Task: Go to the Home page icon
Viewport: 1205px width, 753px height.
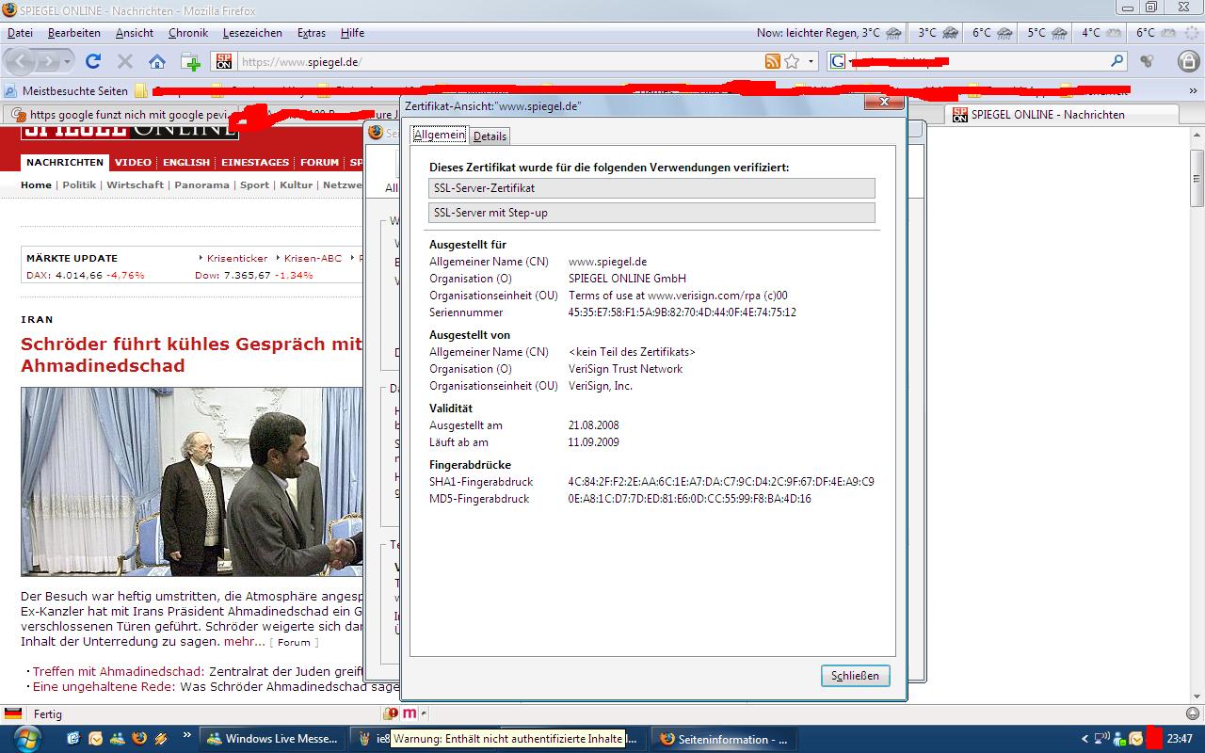Action: click(x=157, y=61)
